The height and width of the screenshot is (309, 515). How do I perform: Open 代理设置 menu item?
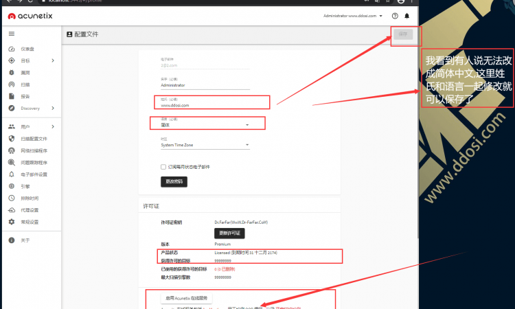[x=30, y=210]
